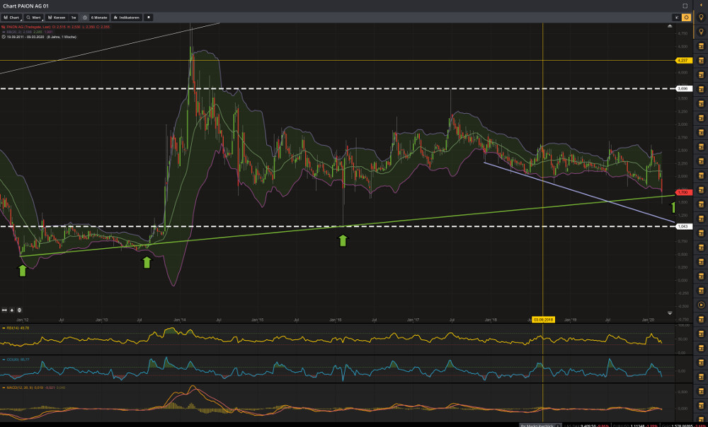Open sidebar layout icon beside 1,700 price label

coord(701,190)
